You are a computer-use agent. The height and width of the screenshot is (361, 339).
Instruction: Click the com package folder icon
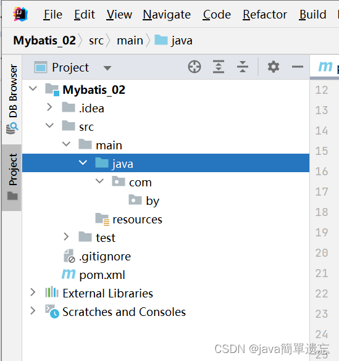coord(119,181)
